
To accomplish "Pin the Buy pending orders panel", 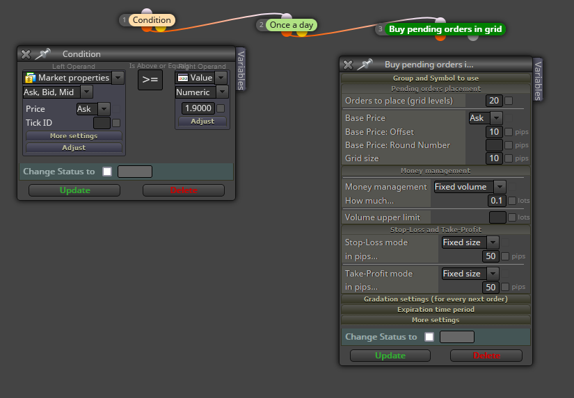I will point(365,65).
